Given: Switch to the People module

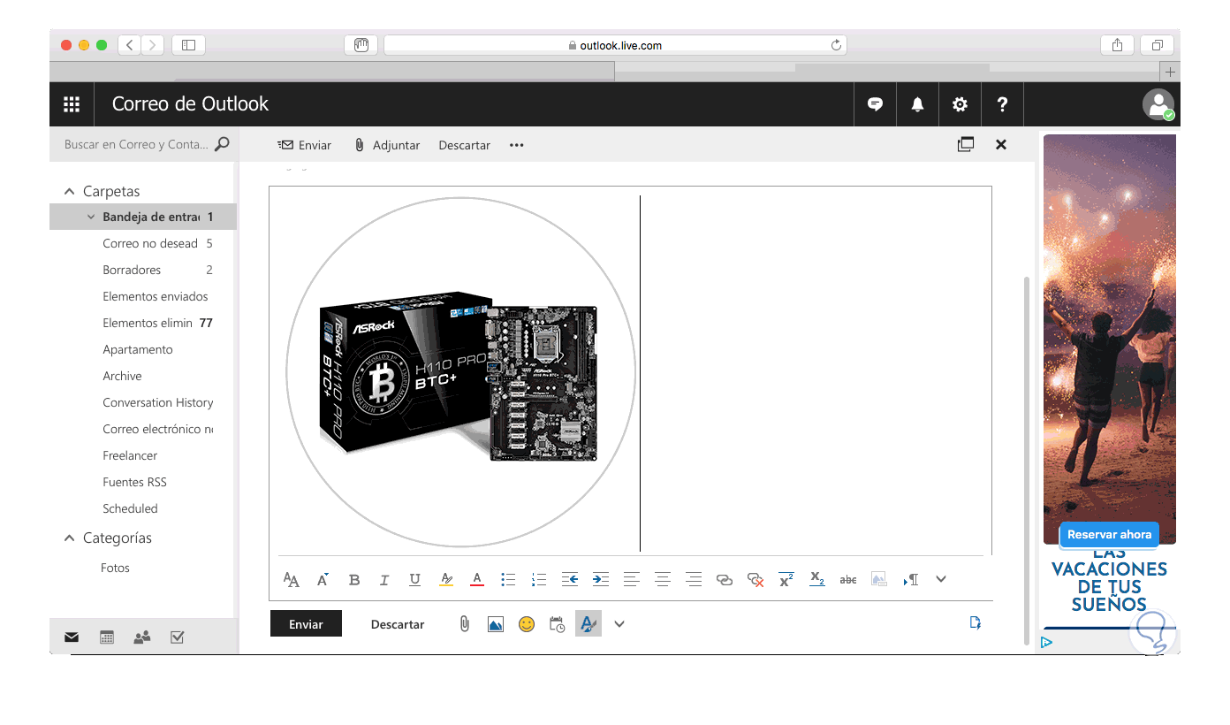Looking at the screenshot, I should point(141,637).
